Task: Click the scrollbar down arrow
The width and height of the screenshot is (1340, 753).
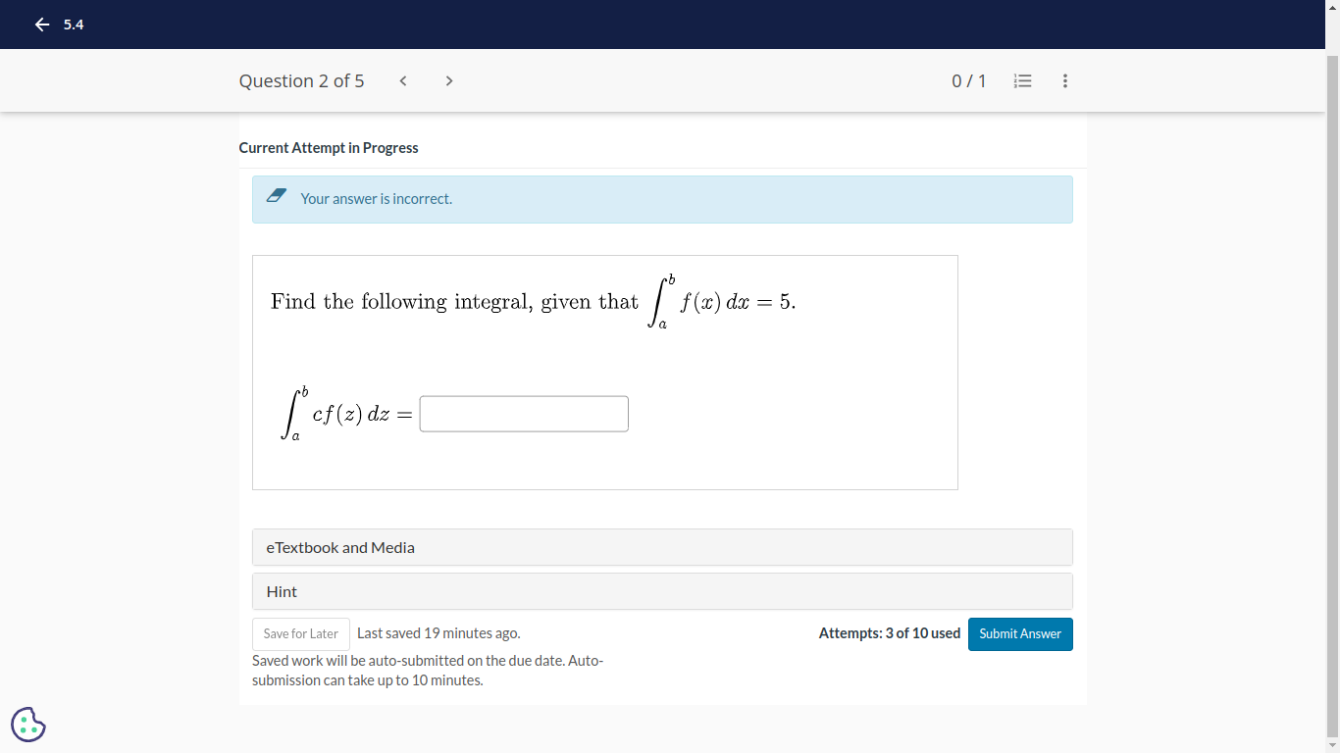Action: coord(1333,745)
